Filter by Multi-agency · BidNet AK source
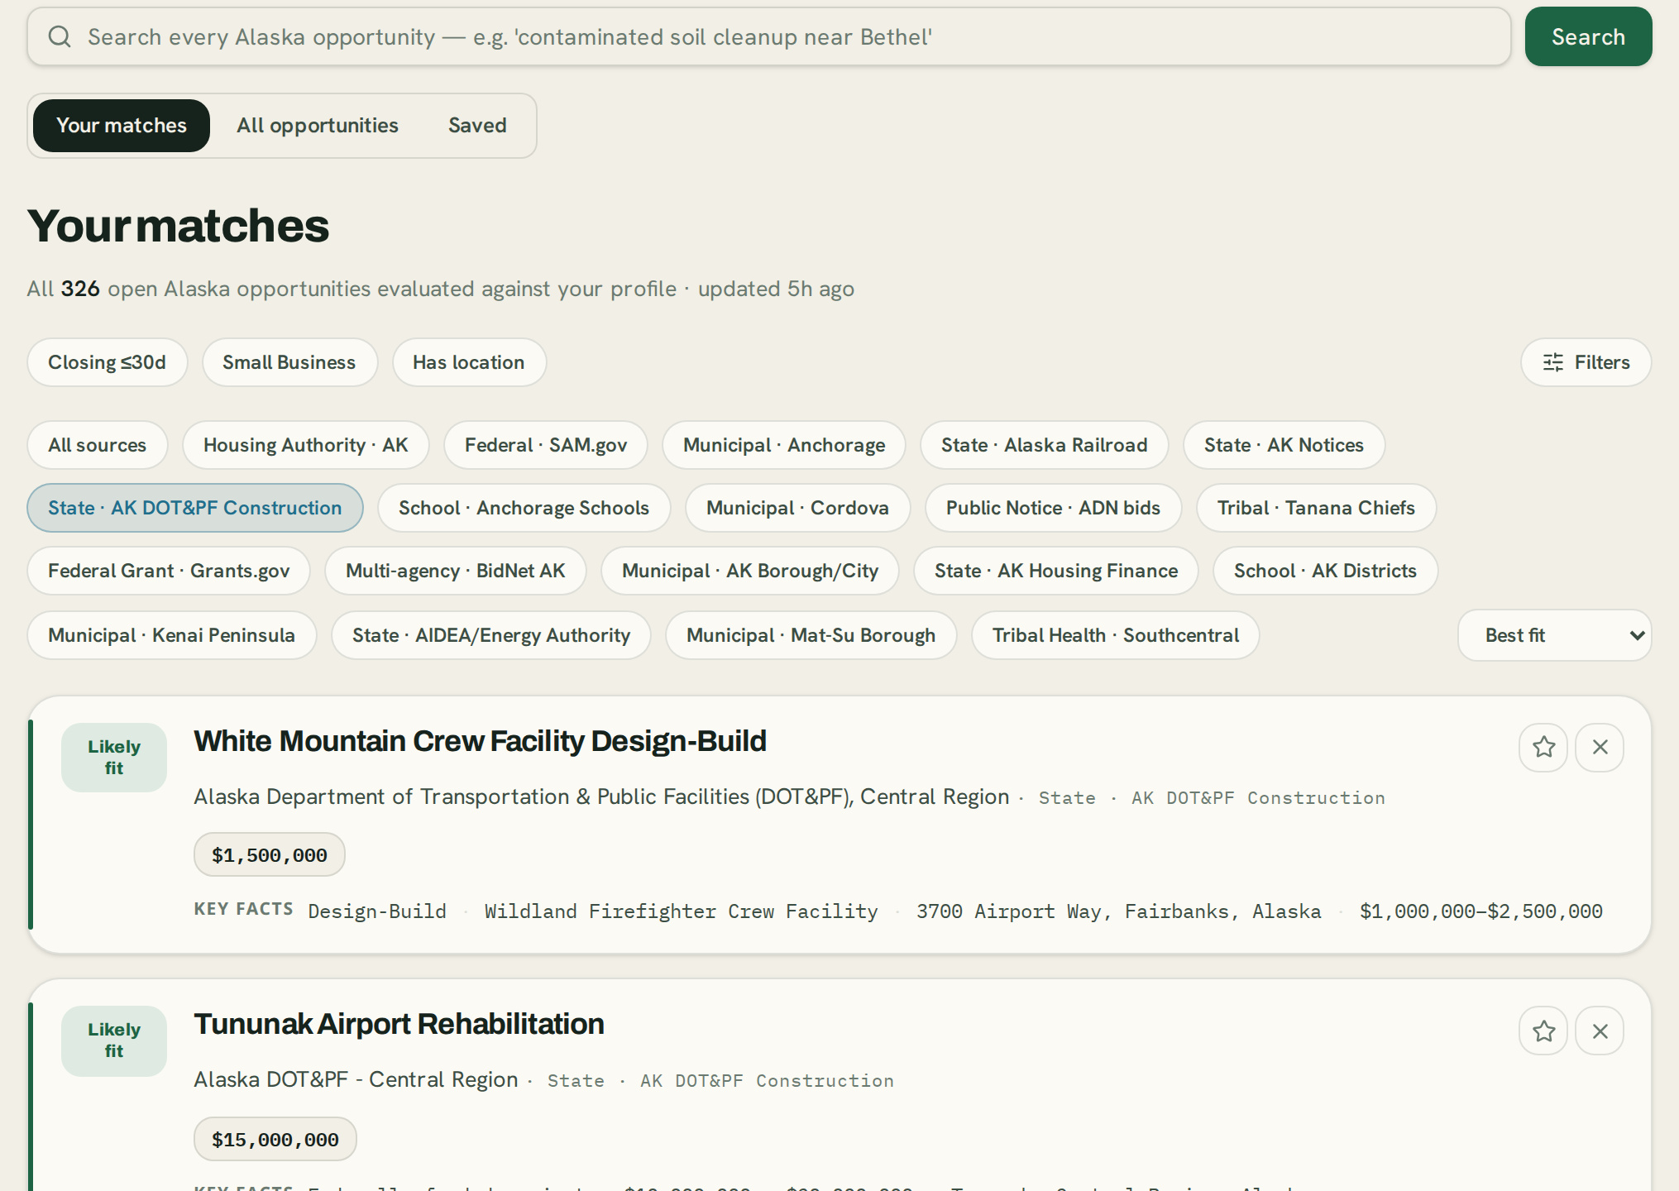 click(x=456, y=571)
